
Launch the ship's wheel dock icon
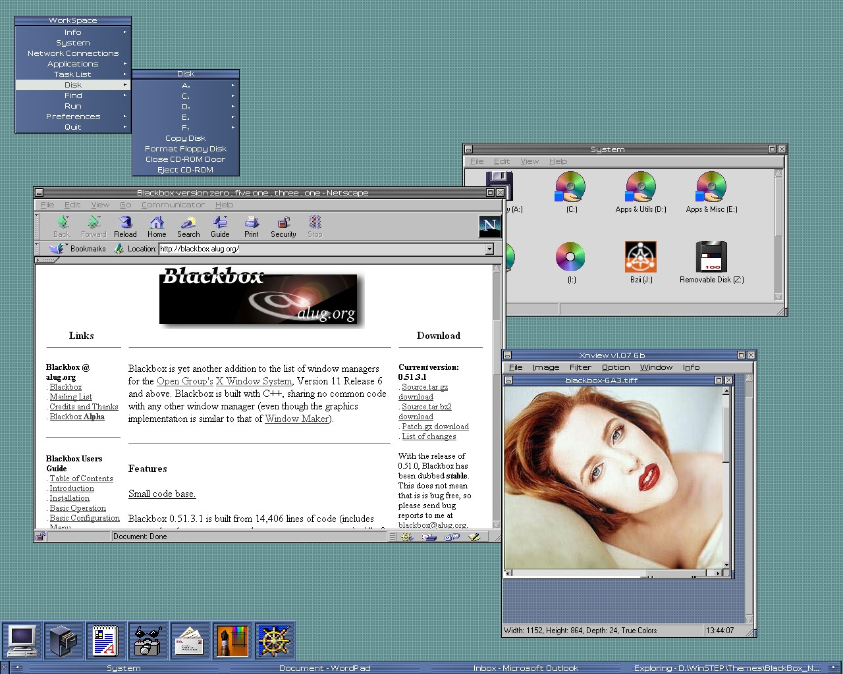273,640
